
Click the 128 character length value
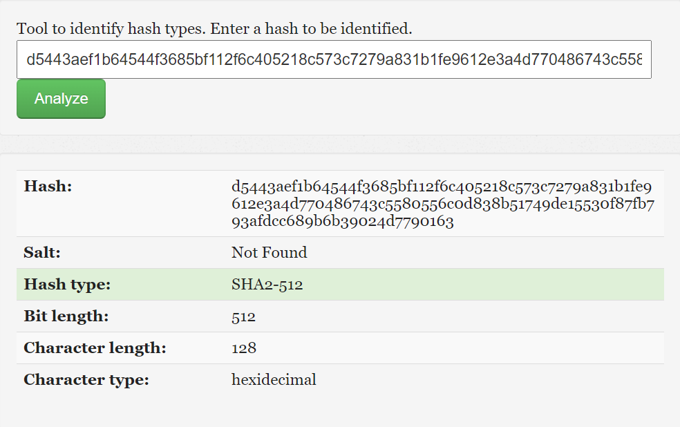243,348
